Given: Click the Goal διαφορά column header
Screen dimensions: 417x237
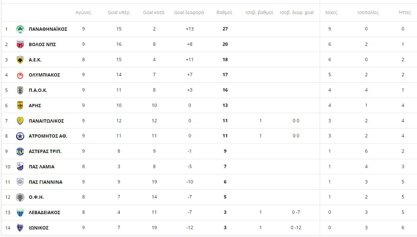Looking at the screenshot, I should (189, 12).
